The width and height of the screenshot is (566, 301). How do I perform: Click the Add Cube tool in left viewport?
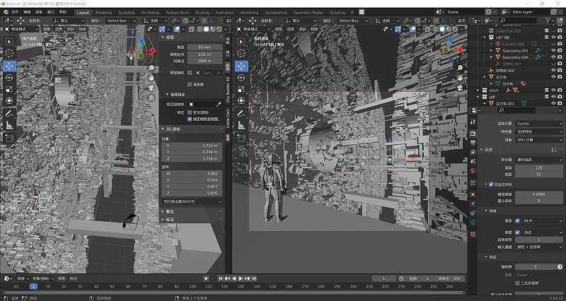[x=9, y=138]
